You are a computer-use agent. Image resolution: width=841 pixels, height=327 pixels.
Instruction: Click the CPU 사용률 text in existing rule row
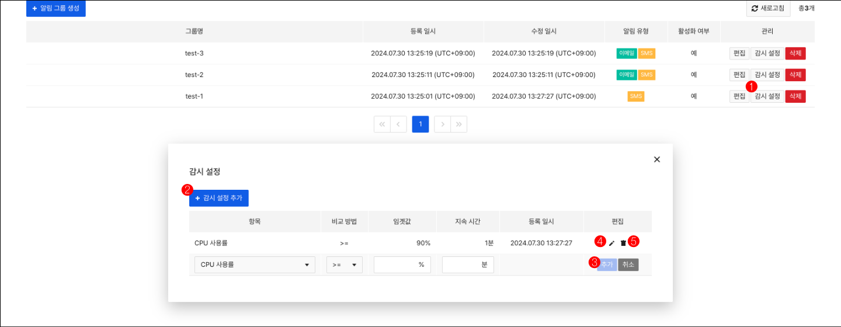point(211,243)
